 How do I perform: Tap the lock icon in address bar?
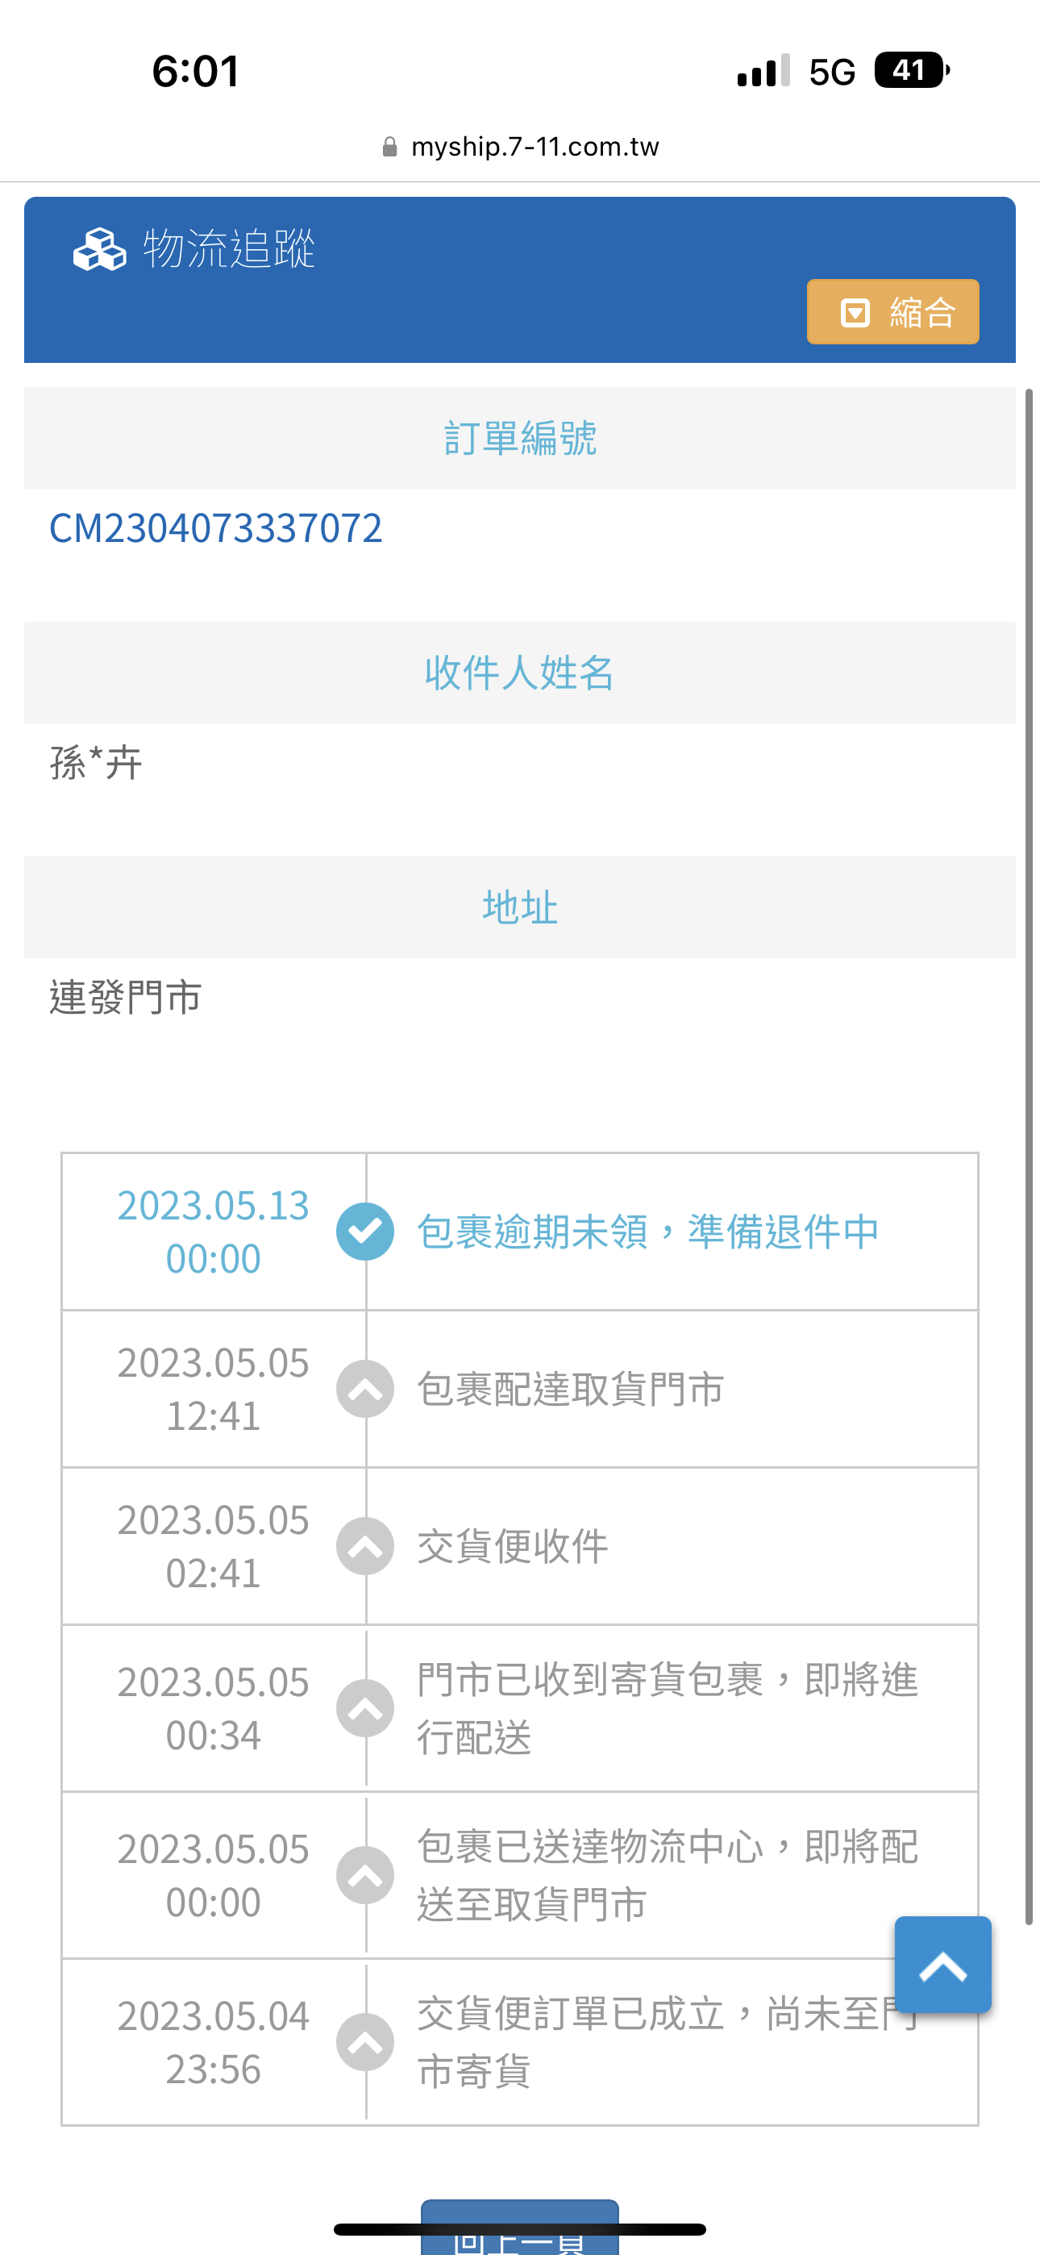click(389, 147)
